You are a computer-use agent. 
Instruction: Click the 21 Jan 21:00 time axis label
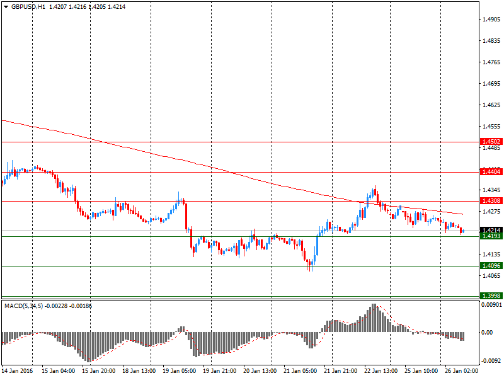[x=341, y=371]
